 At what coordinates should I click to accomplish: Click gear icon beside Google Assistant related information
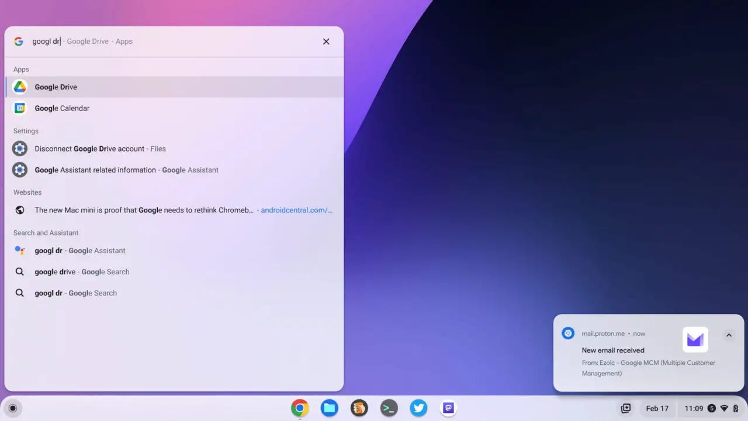[20, 170]
